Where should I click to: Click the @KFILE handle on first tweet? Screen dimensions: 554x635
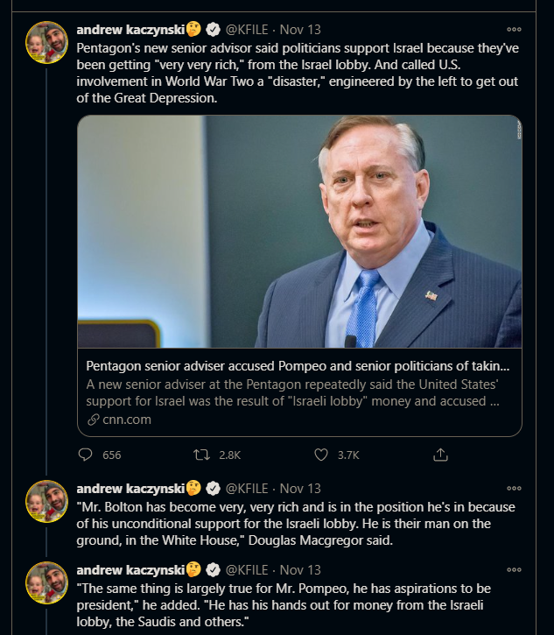(x=247, y=30)
